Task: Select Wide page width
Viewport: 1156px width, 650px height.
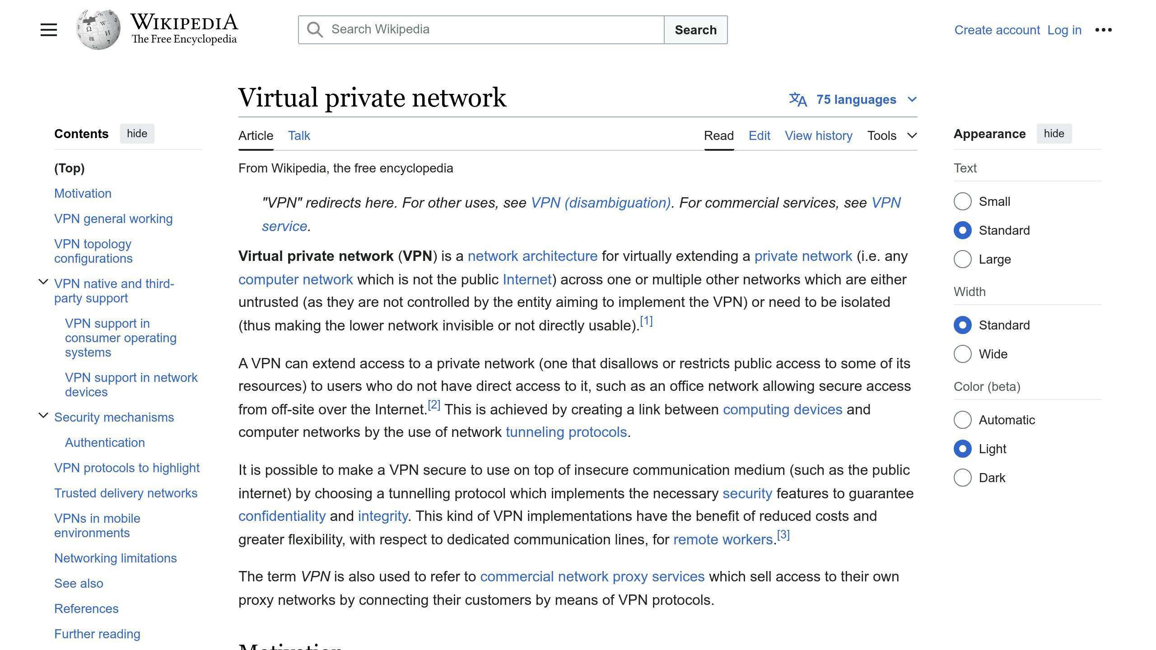Action: (x=962, y=354)
